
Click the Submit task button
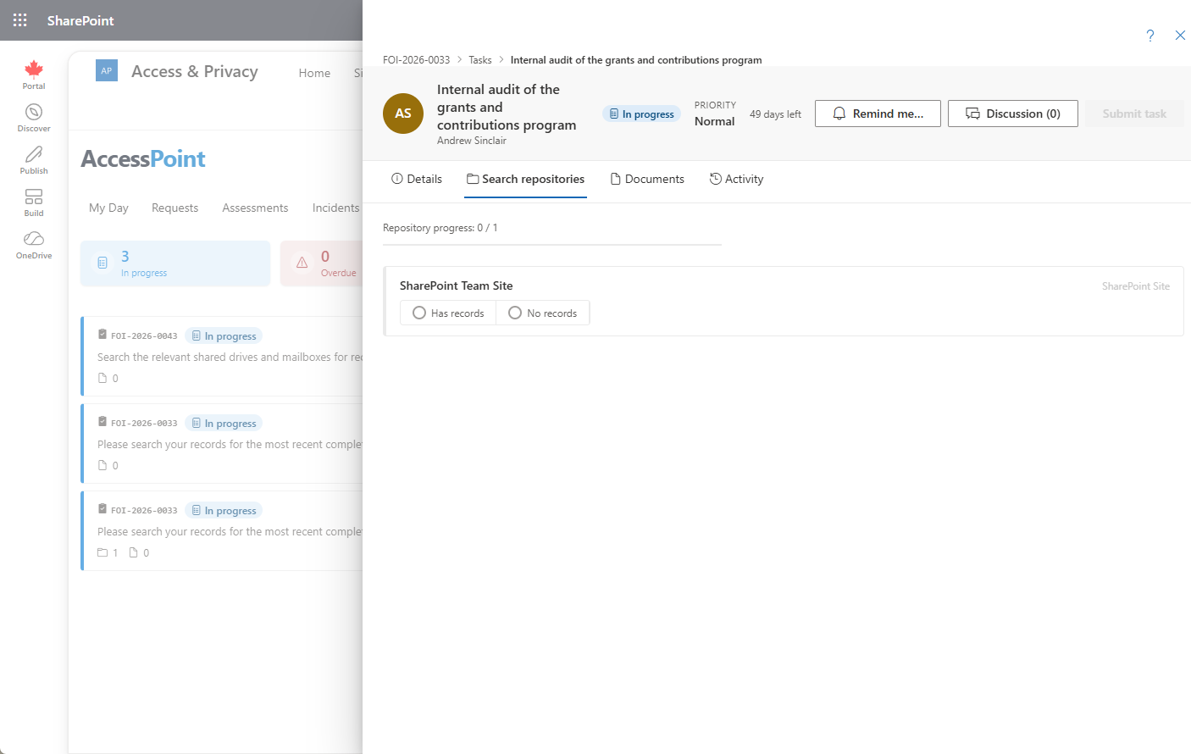coord(1134,114)
